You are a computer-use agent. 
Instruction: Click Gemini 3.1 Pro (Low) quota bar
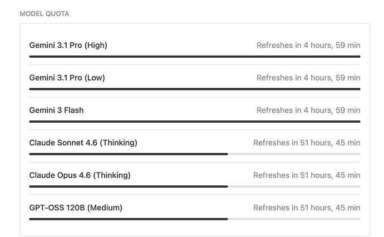[195, 89]
